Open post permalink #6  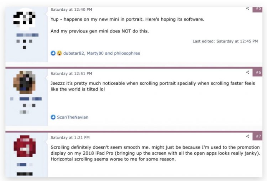258,72
